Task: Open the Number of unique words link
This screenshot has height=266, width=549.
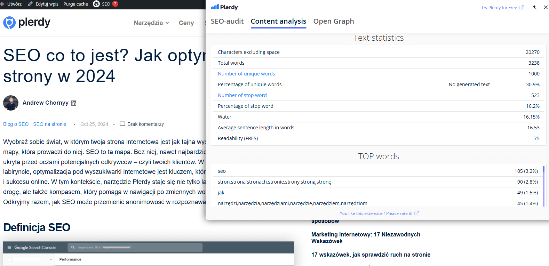Action: (x=246, y=74)
